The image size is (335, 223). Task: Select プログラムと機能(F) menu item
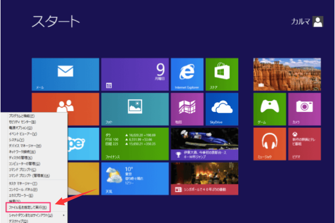coord(21,116)
